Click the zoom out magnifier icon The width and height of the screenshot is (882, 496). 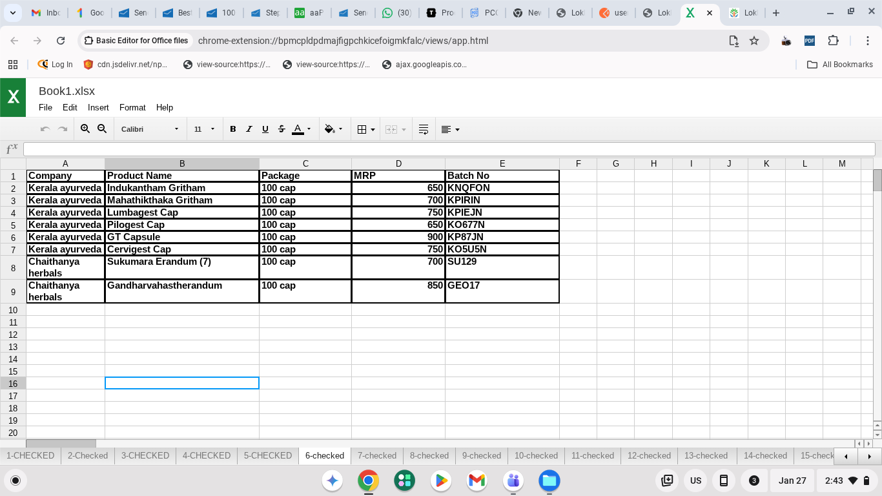[102, 129]
